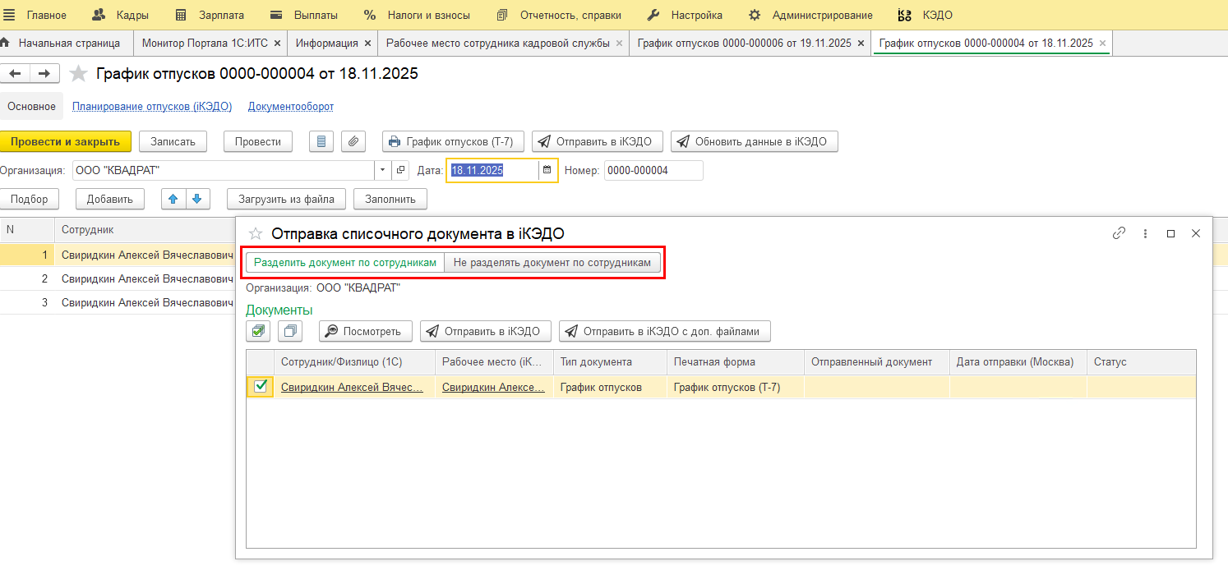This screenshot has width=1228, height=584.
Task: Click the document report list icon
Action: pyautogui.click(x=321, y=141)
